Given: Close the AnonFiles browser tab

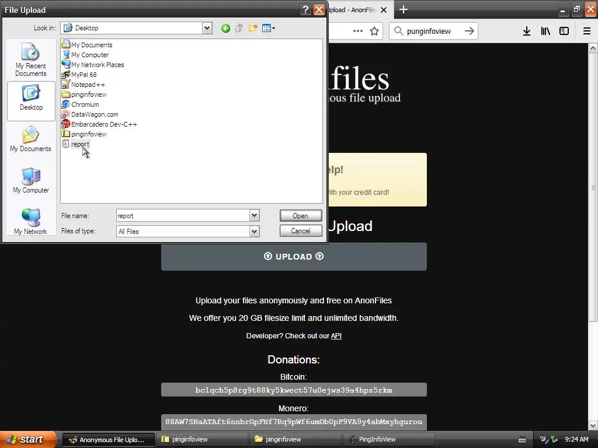Looking at the screenshot, I should pos(384,10).
